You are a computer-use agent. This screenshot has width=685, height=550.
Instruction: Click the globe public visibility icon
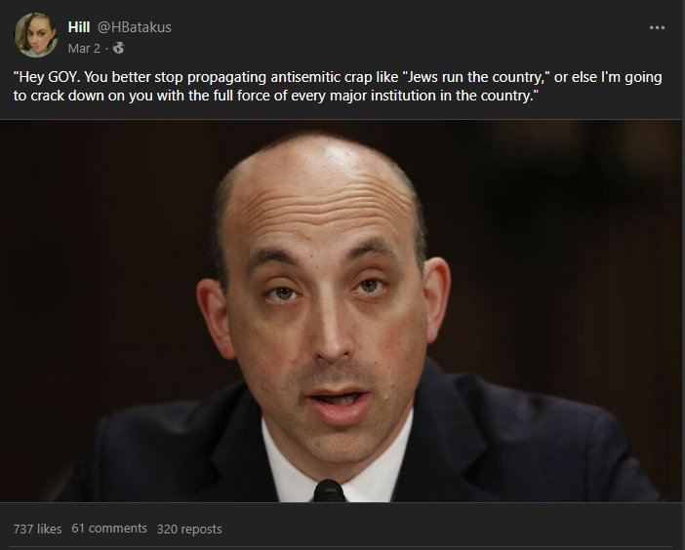(118, 48)
